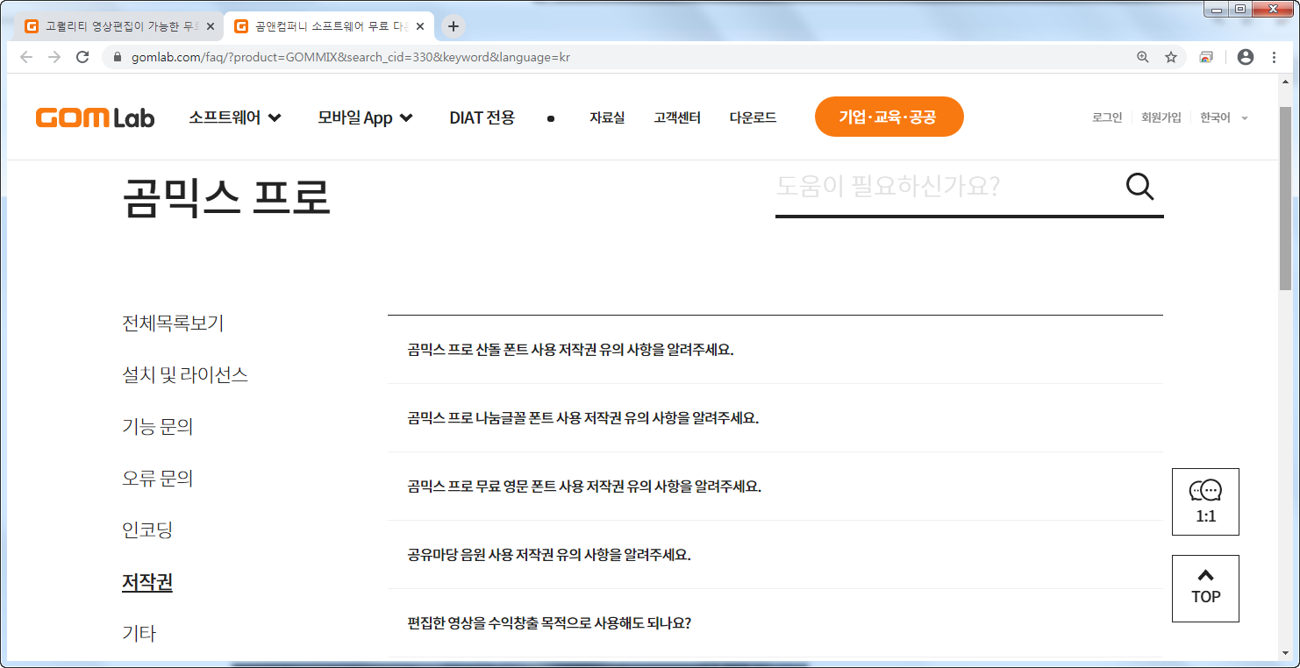Open FAQ 편집한 영상을 수익창출 목적으로
This screenshot has width=1300, height=668.
[775, 623]
